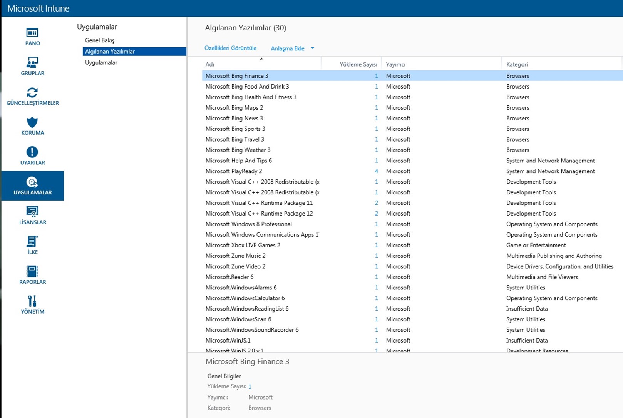Click the Özellikleri Görüntüle link
The width and height of the screenshot is (623, 418).
230,48
